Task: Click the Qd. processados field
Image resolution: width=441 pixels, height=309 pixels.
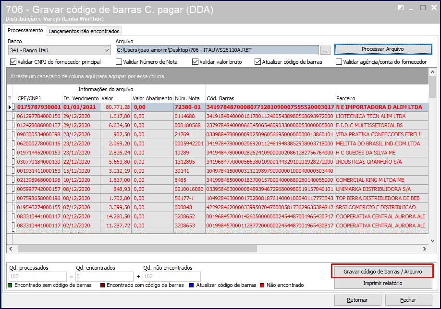Action: (x=37, y=276)
